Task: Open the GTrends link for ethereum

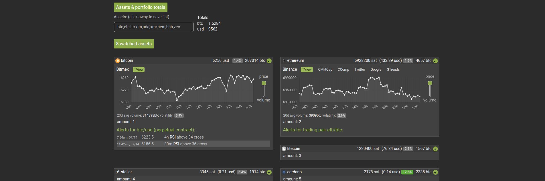Action: [x=393, y=70]
